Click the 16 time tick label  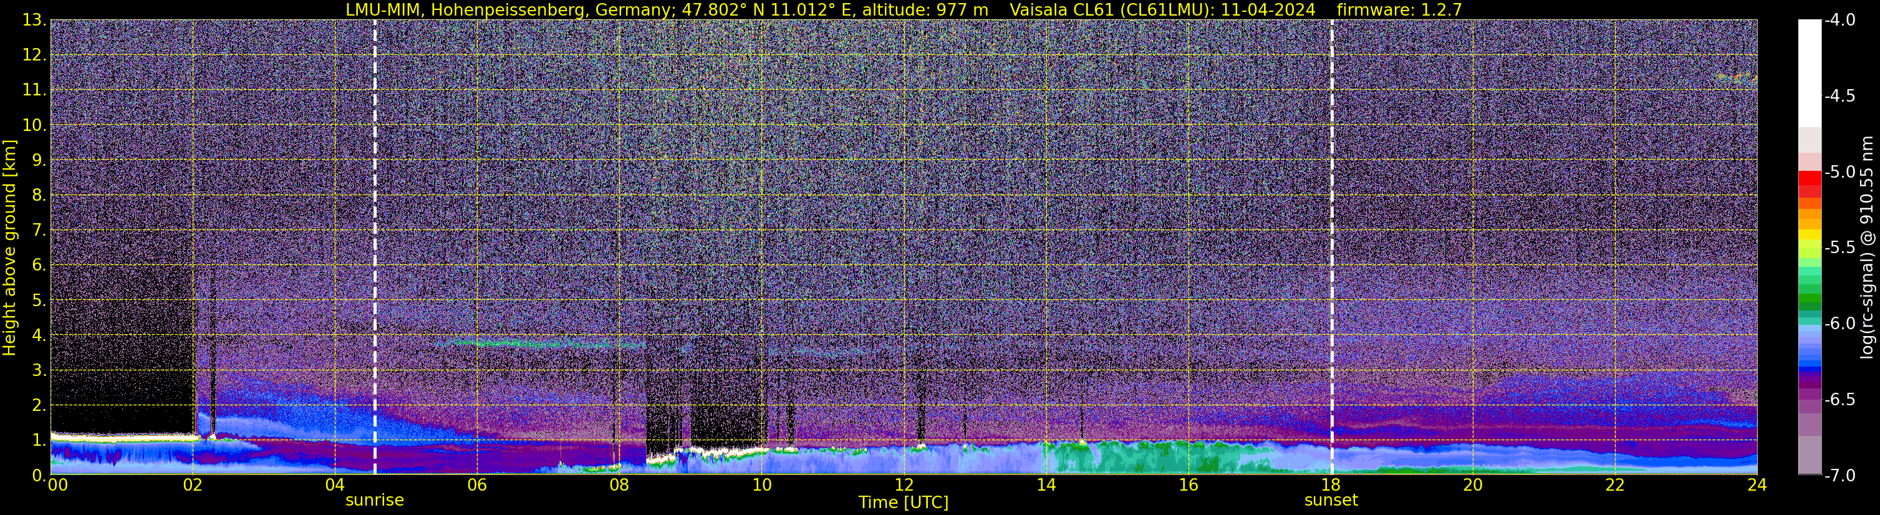1188,485
